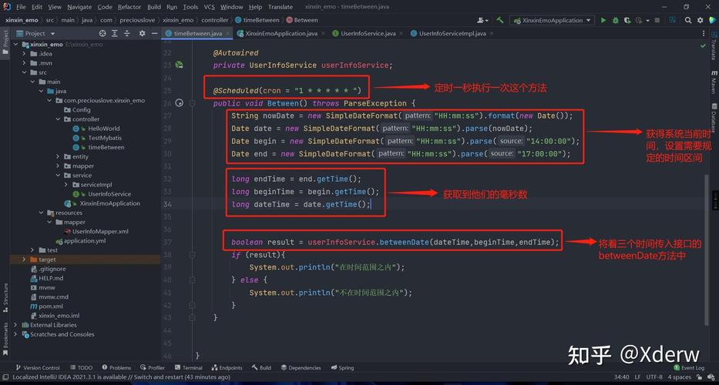Run XinxinEmoApplication with green play icon

click(603, 20)
